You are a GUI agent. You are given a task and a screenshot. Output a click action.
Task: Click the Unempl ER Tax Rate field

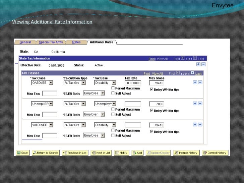pyautogui.click(x=133, y=104)
